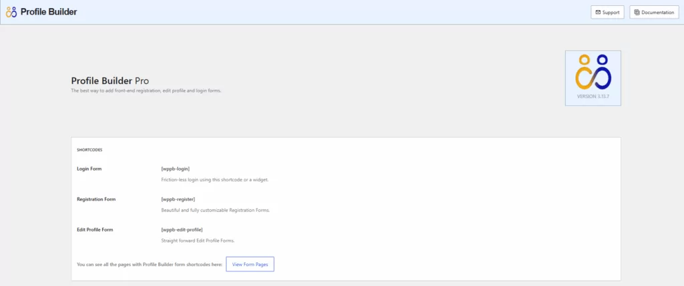Click 'Straight forward Edit Profile Forms' text
This screenshot has width=684, height=286.
198,240
